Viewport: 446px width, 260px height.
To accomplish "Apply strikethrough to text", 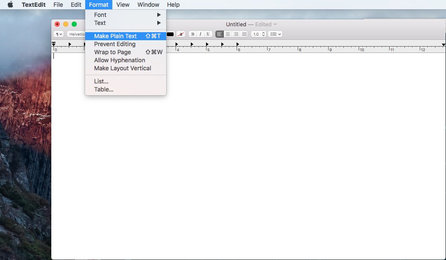I will tap(181, 34).
